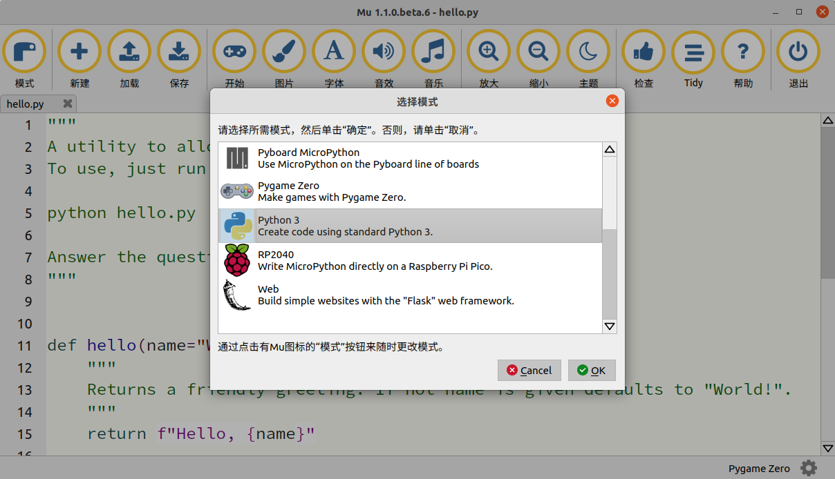Click editor scrollbar up arrow
The width and height of the screenshot is (835, 479).
click(x=827, y=120)
